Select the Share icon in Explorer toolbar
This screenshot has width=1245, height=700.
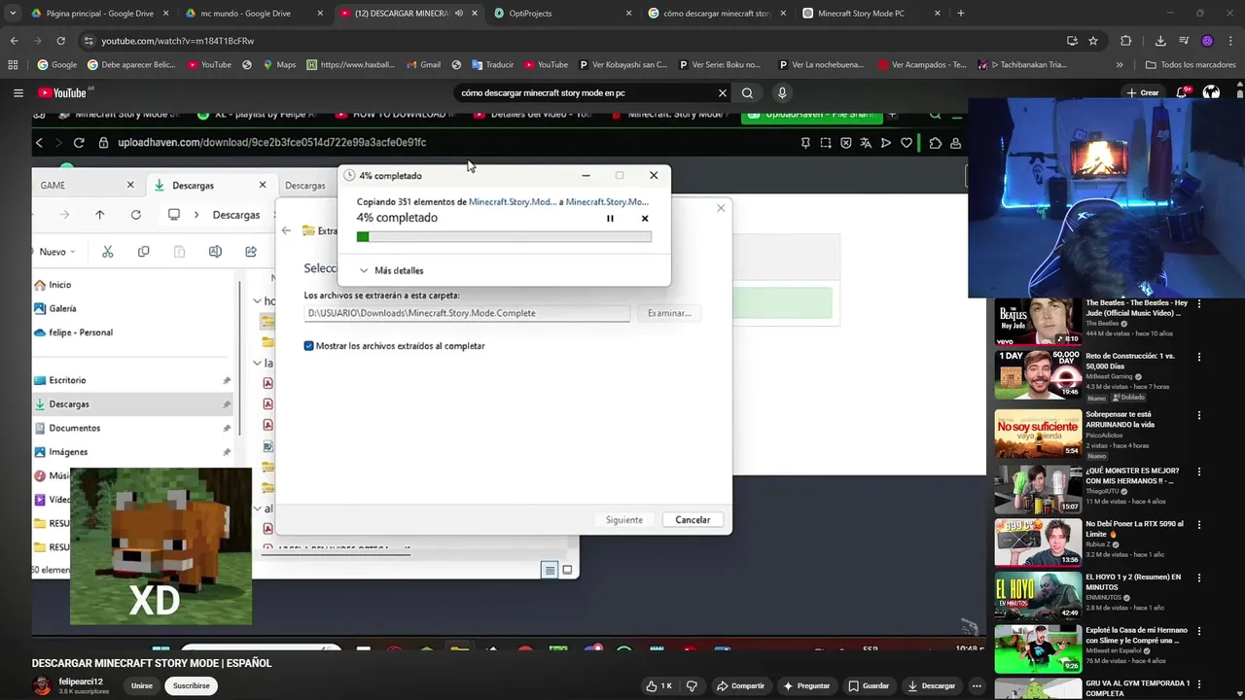pos(251,252)
